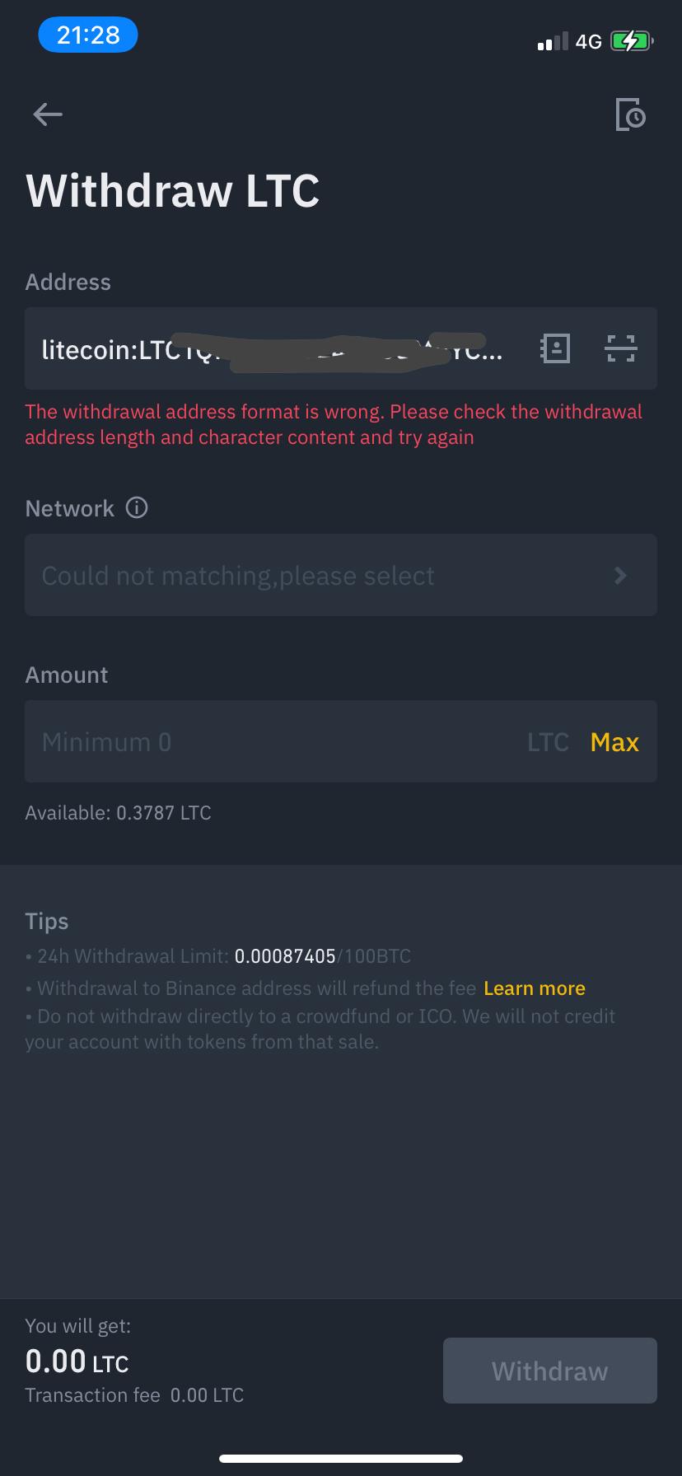
Task: Navigate back using the arrow icon
Action: click(47, 114)
